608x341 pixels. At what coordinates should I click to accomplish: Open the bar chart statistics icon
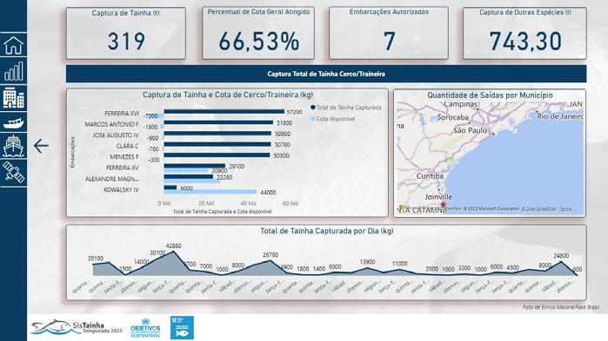(14, 71)
